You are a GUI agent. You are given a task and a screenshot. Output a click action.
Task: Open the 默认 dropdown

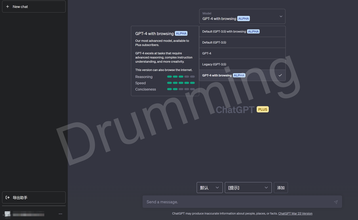[209, 188]
